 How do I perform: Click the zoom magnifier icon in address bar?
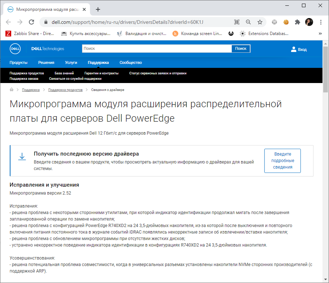(248, 22)
